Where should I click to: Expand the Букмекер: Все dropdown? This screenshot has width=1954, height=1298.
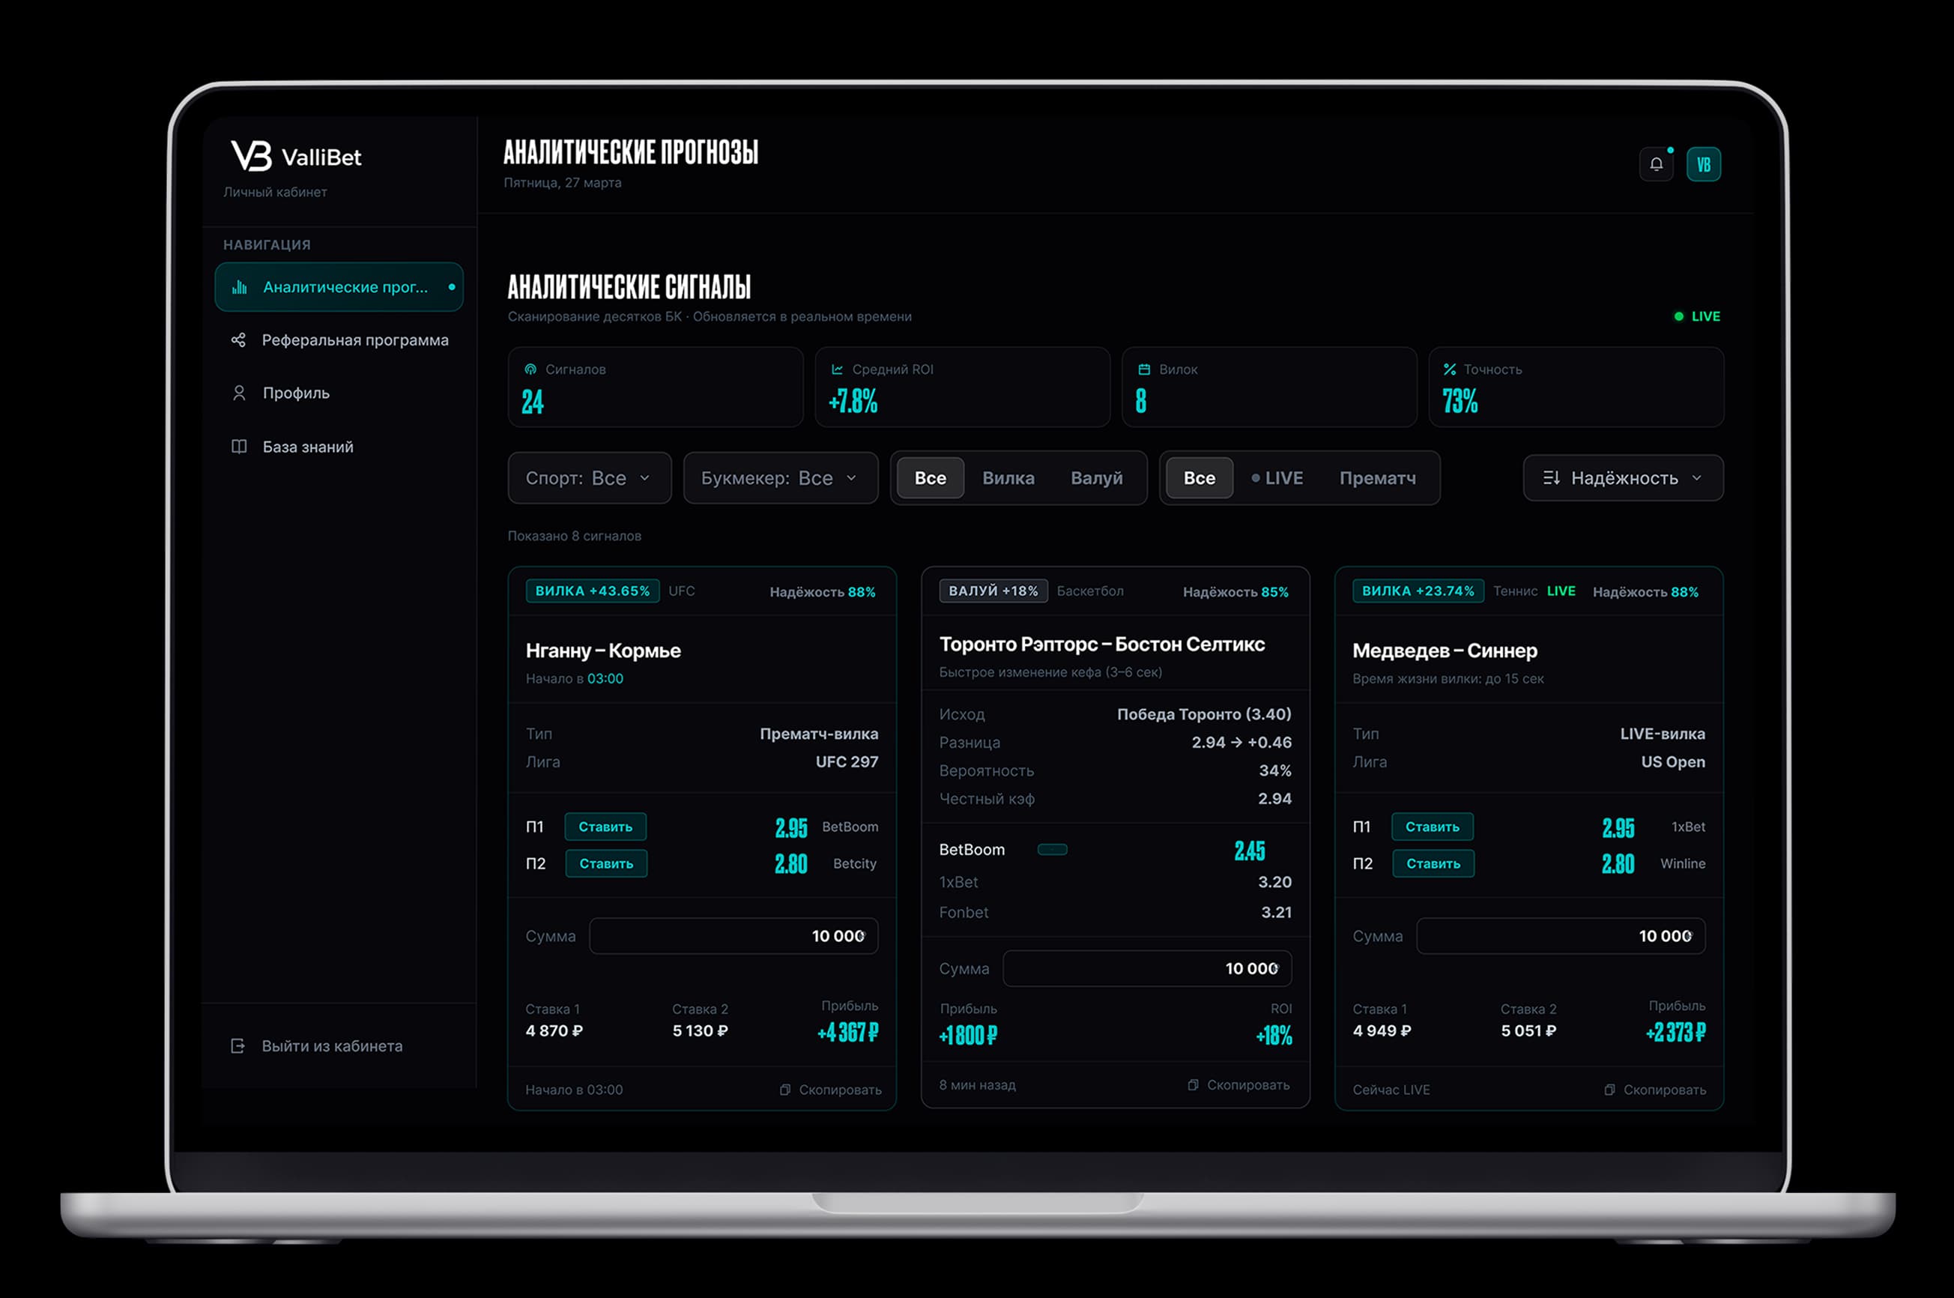(x=781, y=477)
